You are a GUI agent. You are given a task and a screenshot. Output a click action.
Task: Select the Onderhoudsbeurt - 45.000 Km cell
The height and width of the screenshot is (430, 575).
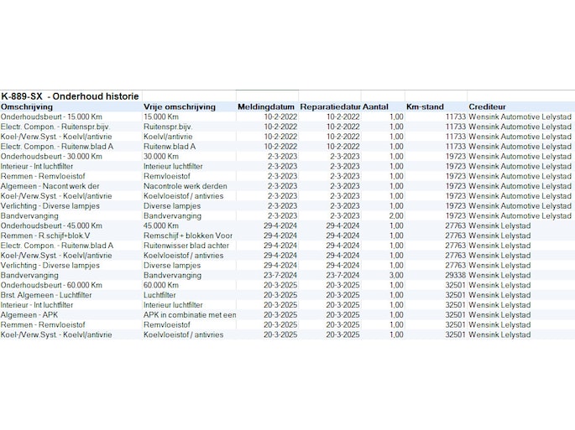[x=51, y=226]
